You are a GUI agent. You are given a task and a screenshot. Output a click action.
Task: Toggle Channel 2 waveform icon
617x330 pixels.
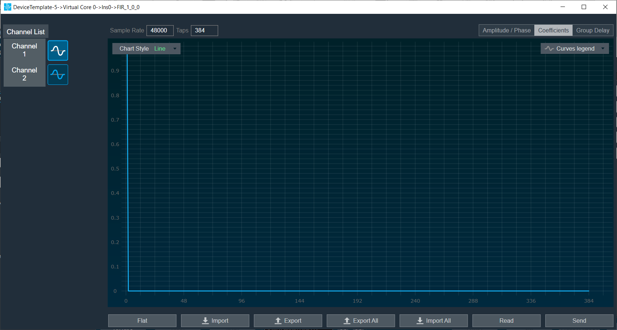pyautogui.click(x=58, y=75)
